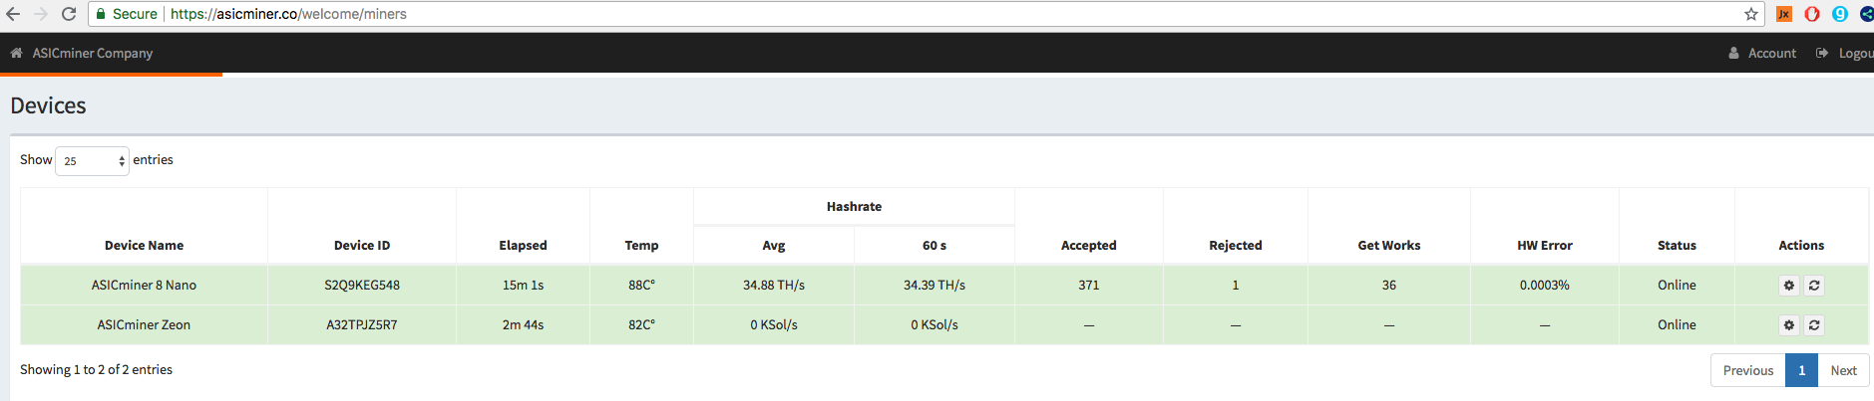Open the orange JX extension icon
This screenshot has height=401, width=1874.
click(1784, 14)
